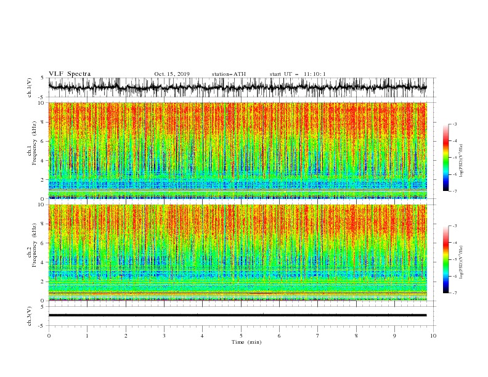Click the "8" kHz tick on ch.1 axis

(43, 122)
